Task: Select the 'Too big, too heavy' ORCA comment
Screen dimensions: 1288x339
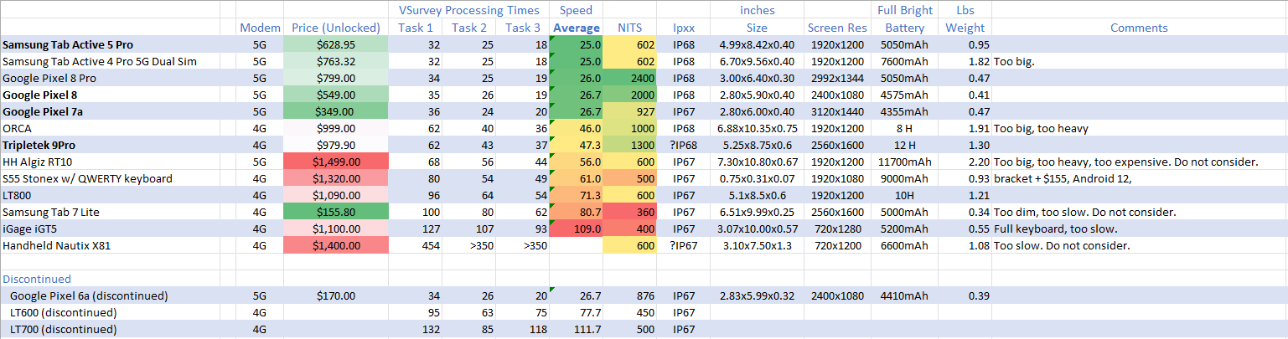Action: pos(1139,128)
